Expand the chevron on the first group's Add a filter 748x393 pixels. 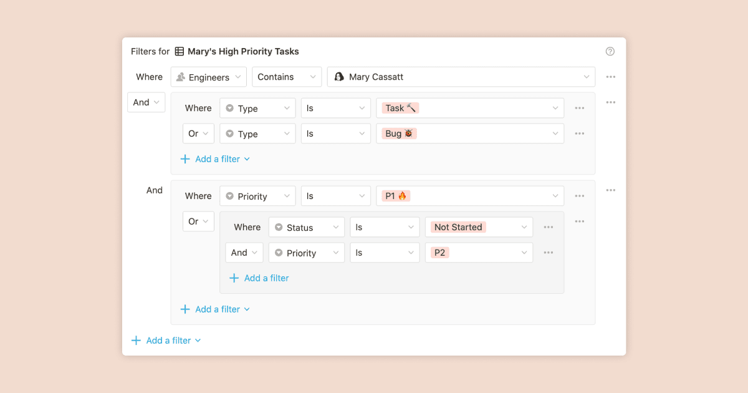coord(247,159)
